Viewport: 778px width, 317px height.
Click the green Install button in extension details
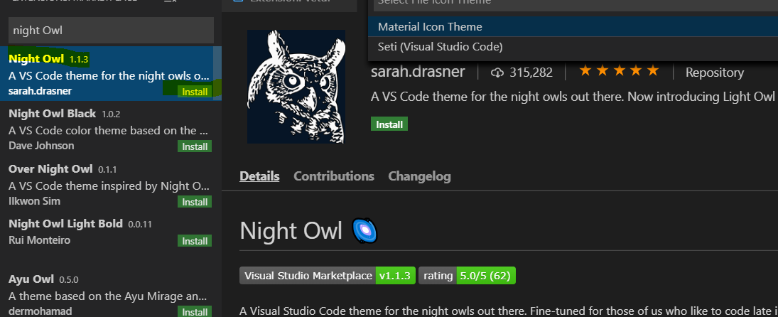[389, 124]
